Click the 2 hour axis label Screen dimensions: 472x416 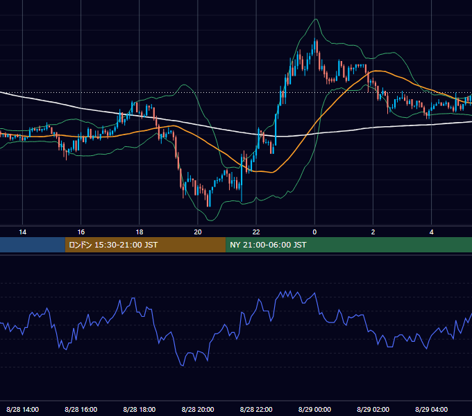tap(373, 232)
